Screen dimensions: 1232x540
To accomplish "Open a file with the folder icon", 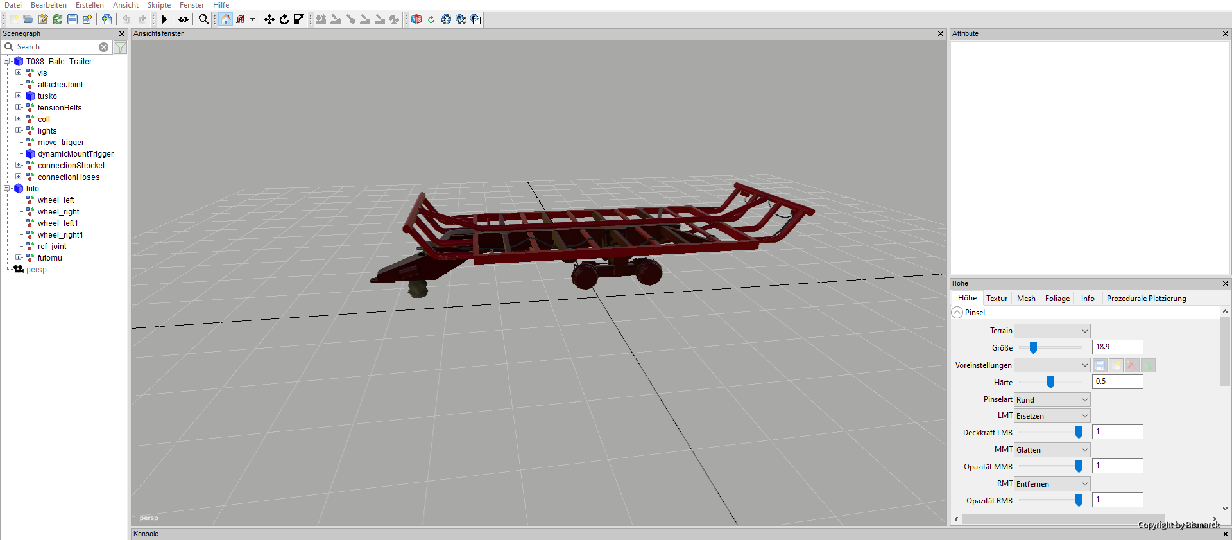I will tap(28, 19).
